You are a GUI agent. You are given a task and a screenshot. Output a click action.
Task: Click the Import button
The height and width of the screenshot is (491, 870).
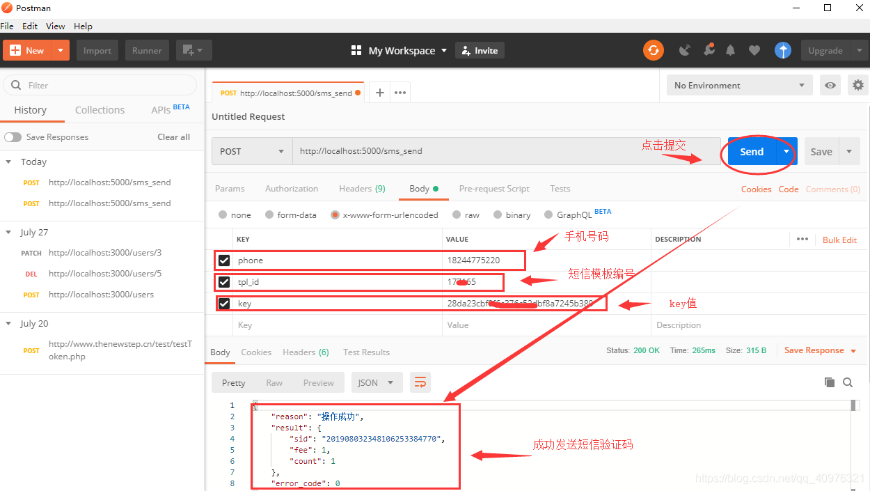point(97,50)
